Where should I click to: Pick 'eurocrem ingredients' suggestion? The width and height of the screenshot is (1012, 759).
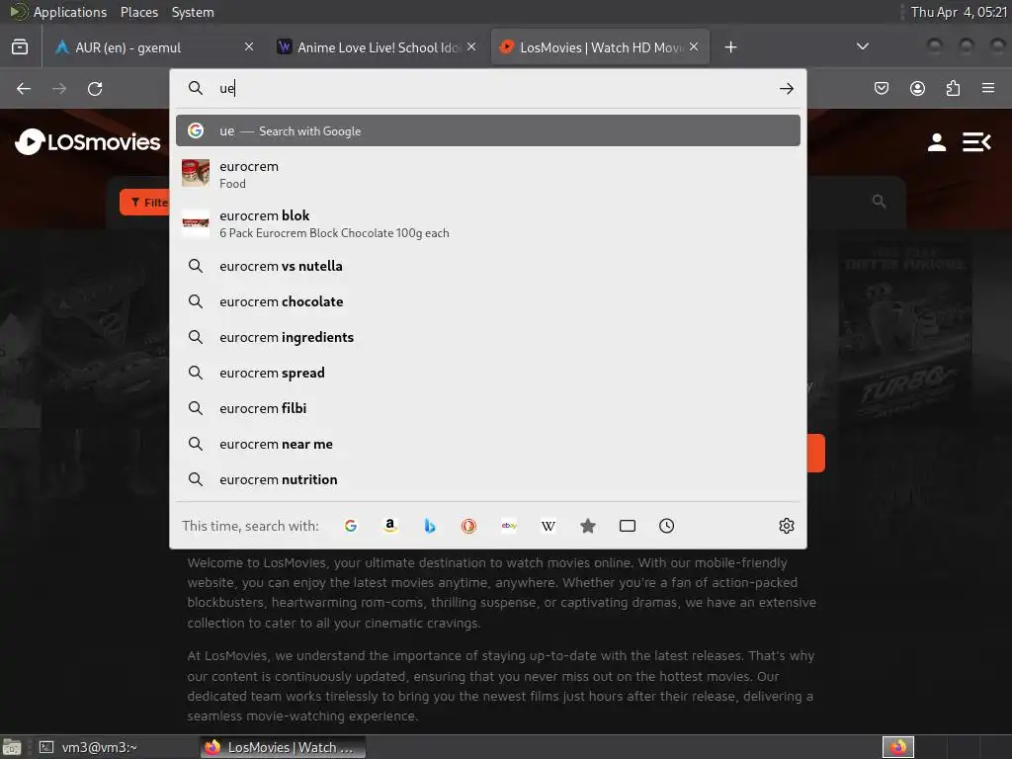488,337
